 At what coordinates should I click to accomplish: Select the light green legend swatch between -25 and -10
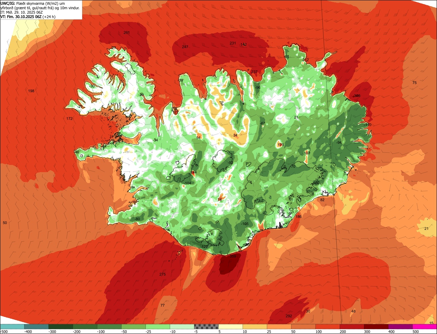coord(158,326)
